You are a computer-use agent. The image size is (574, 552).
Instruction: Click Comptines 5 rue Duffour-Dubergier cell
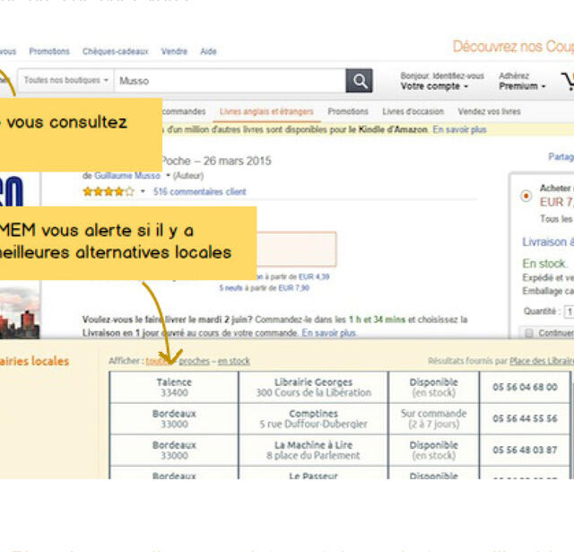313,419
